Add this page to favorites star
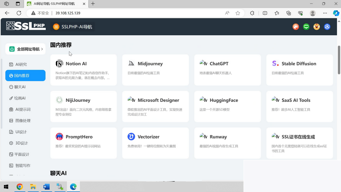The image size is (341, 192). [238, 13]
